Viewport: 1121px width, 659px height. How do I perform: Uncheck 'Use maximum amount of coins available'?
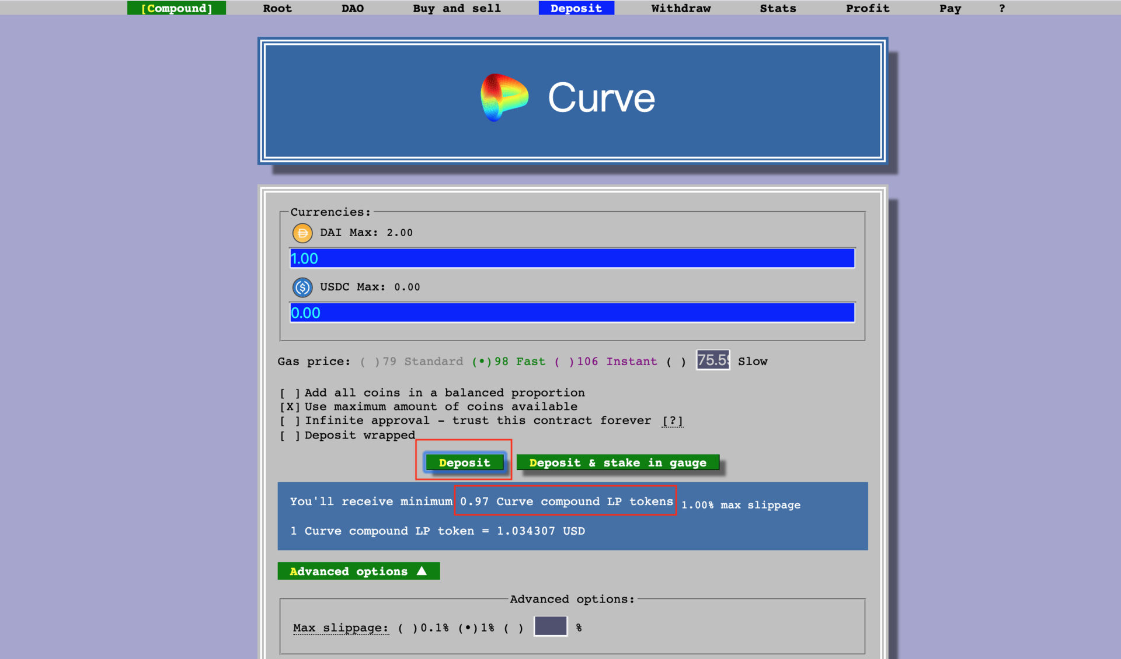[290, 406]
